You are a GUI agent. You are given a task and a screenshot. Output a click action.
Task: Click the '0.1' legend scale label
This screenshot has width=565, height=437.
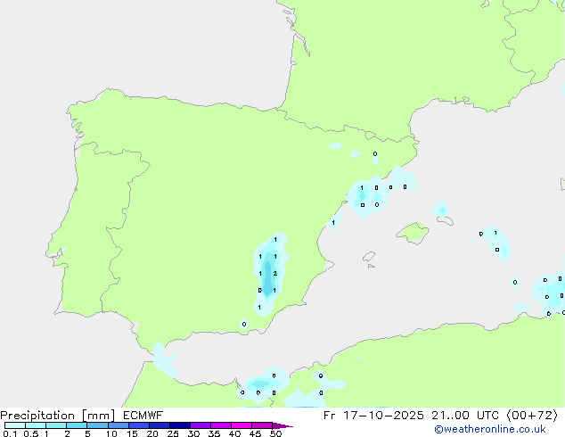click(10, 433)
